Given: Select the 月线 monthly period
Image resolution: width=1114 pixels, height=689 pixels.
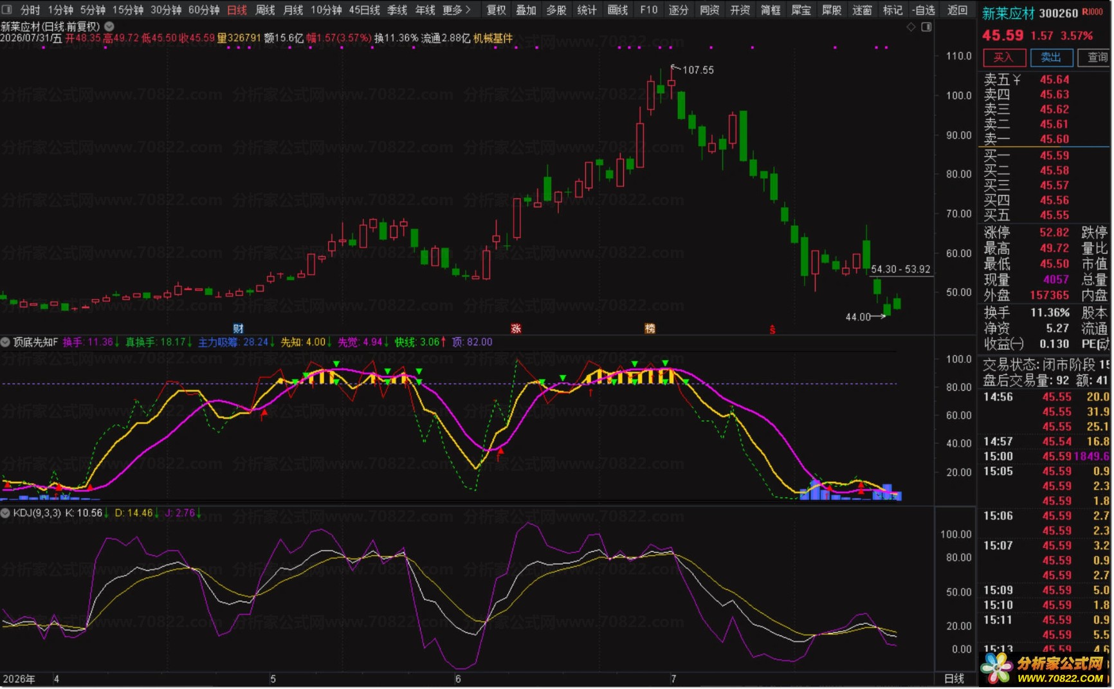Looking at the screenshot, I should click(293, 10).
